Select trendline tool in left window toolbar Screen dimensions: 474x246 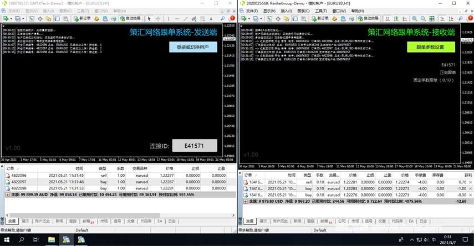click(x=186, y=19)
